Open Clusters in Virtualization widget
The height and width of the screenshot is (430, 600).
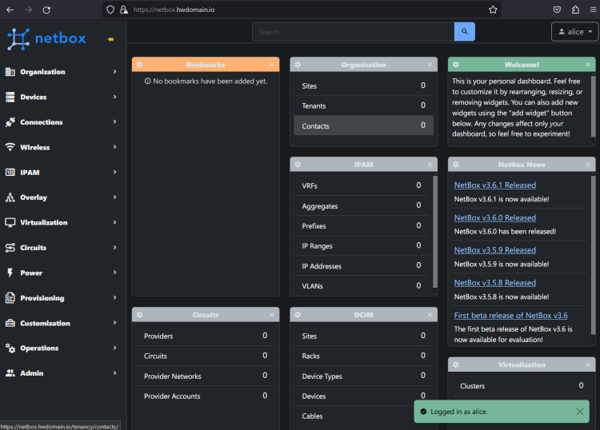(x=522, y=386)
